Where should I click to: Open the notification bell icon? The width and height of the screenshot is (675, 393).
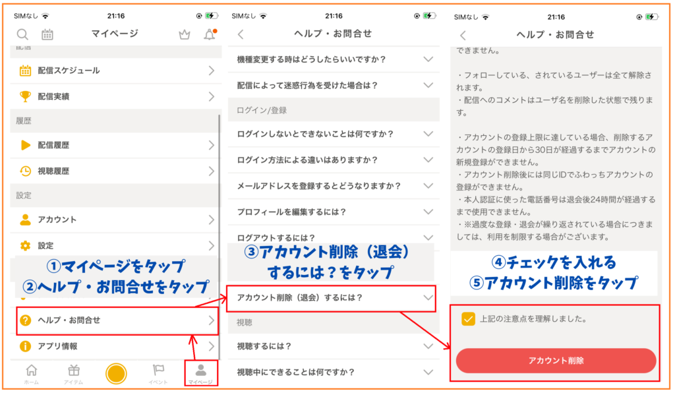[210, 34]
